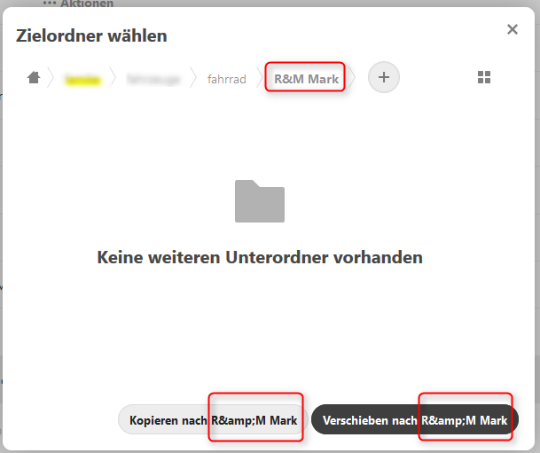The width and height of the screenshot is (540, 453).
Task: Click Kopieren nach R&M Mark button
Action: (213, 420)
